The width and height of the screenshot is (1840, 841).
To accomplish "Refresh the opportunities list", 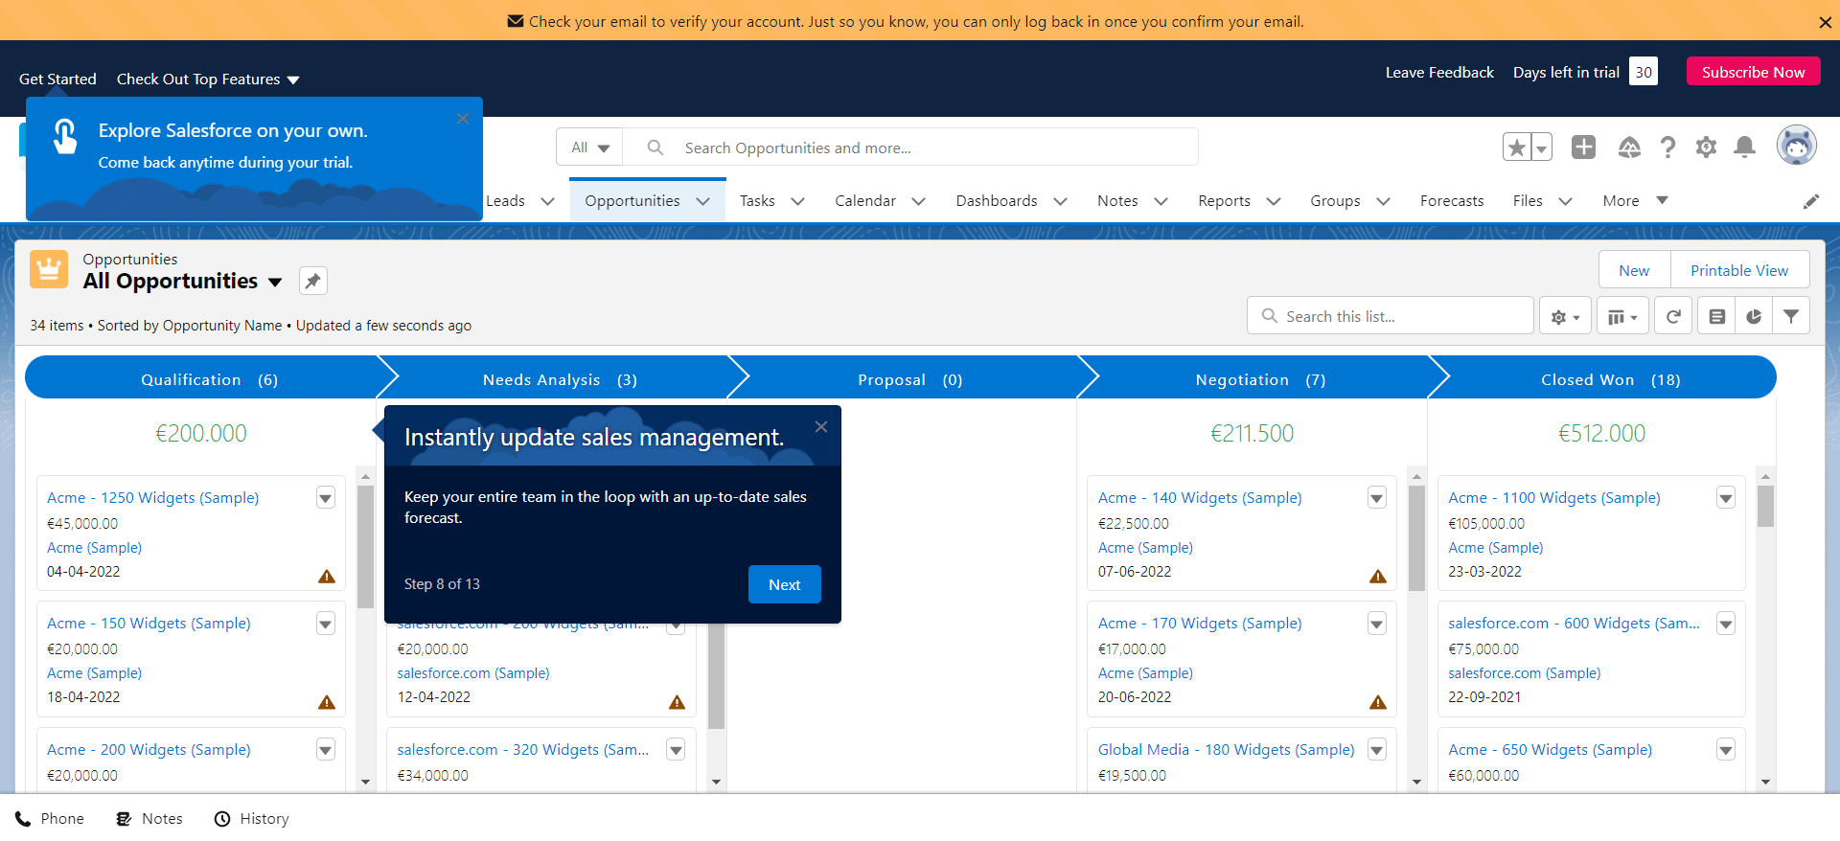I will [1673, 316].
